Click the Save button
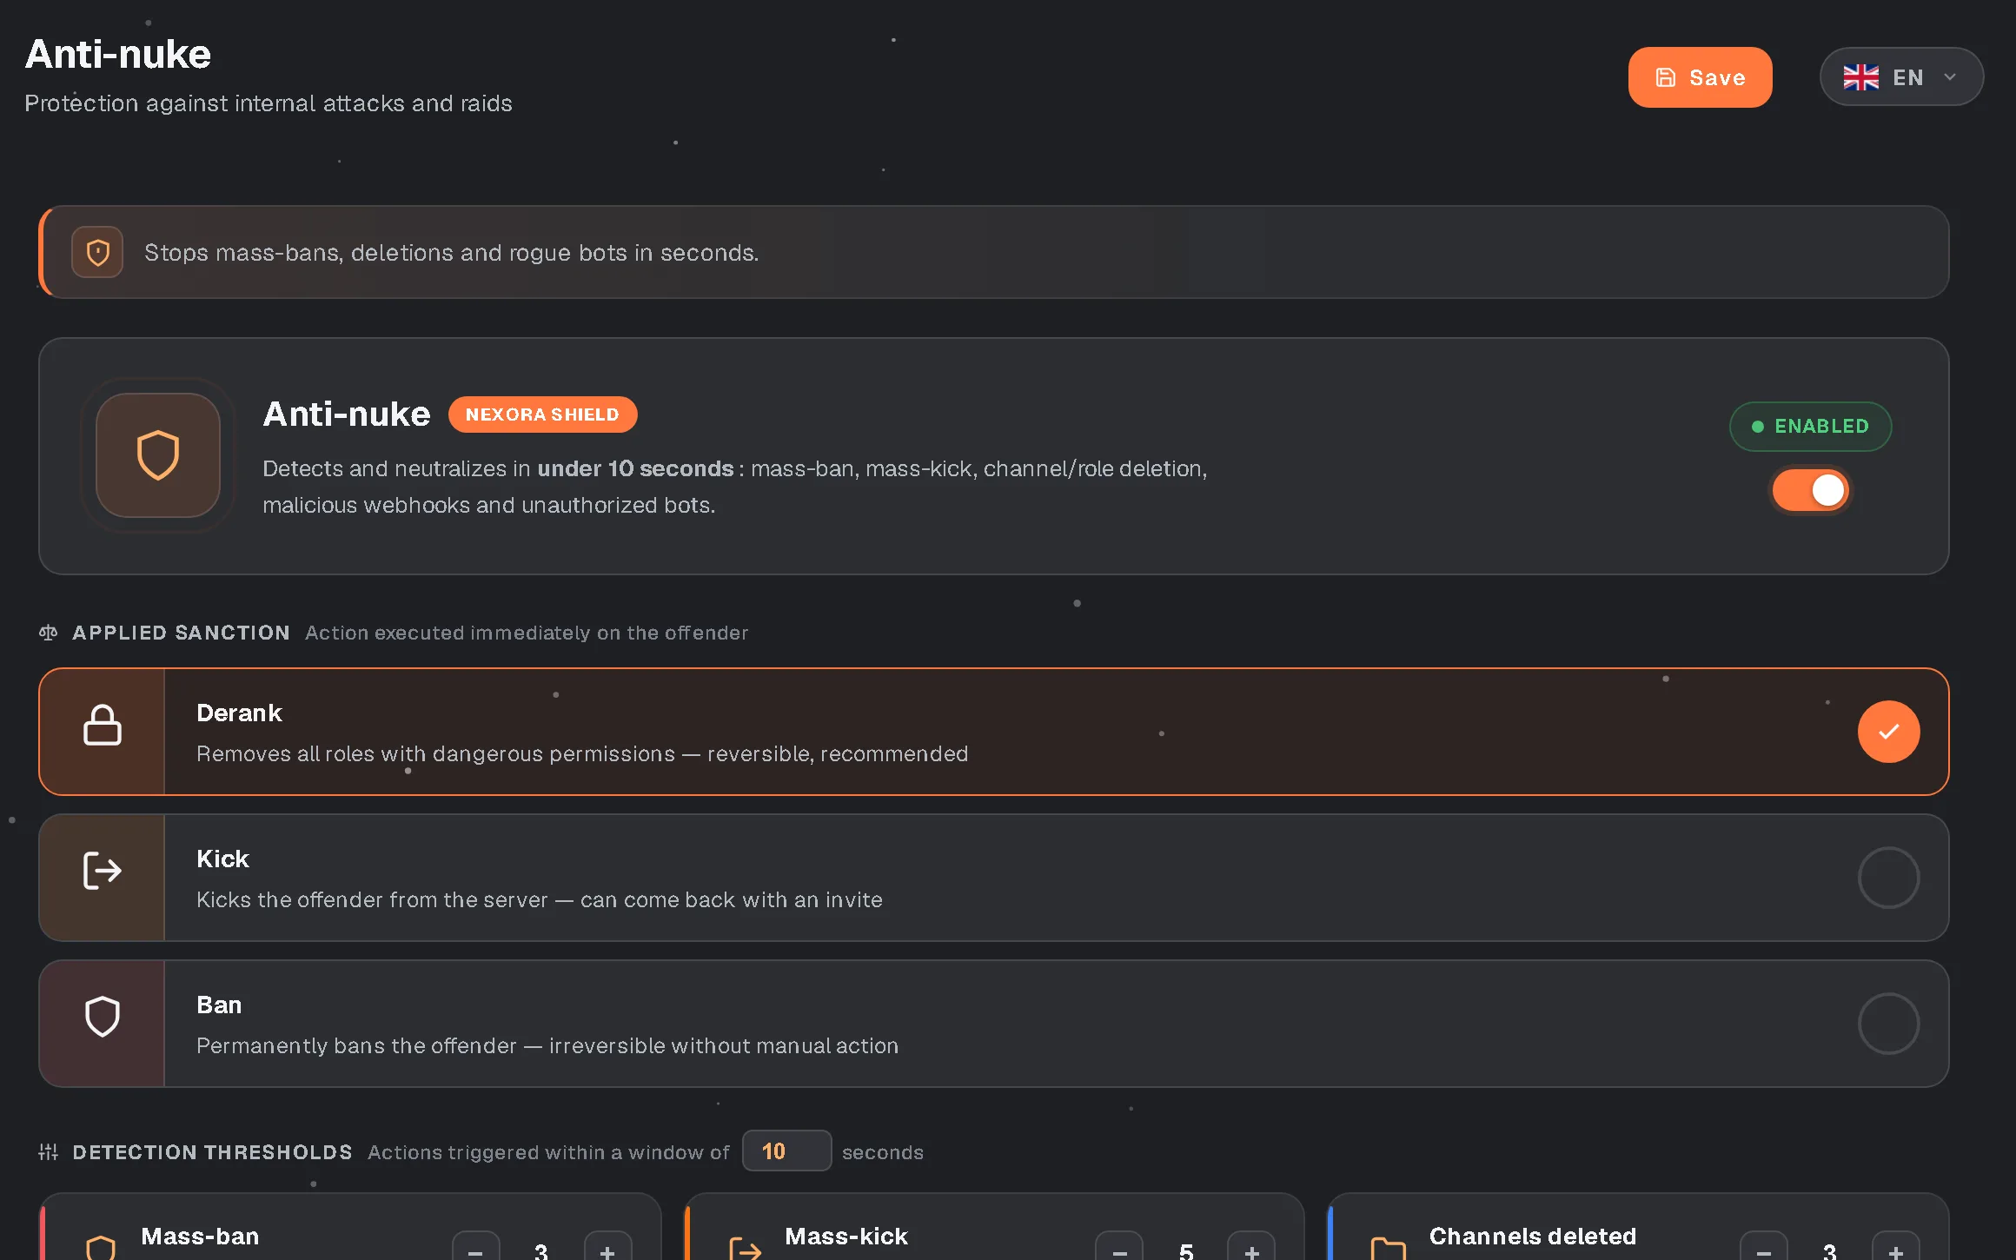Image resolution: width=2016 pixels, height=1260 pixels. 1700,77
